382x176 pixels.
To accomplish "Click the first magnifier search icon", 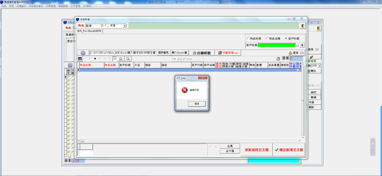I will click(x=121, y=59).
